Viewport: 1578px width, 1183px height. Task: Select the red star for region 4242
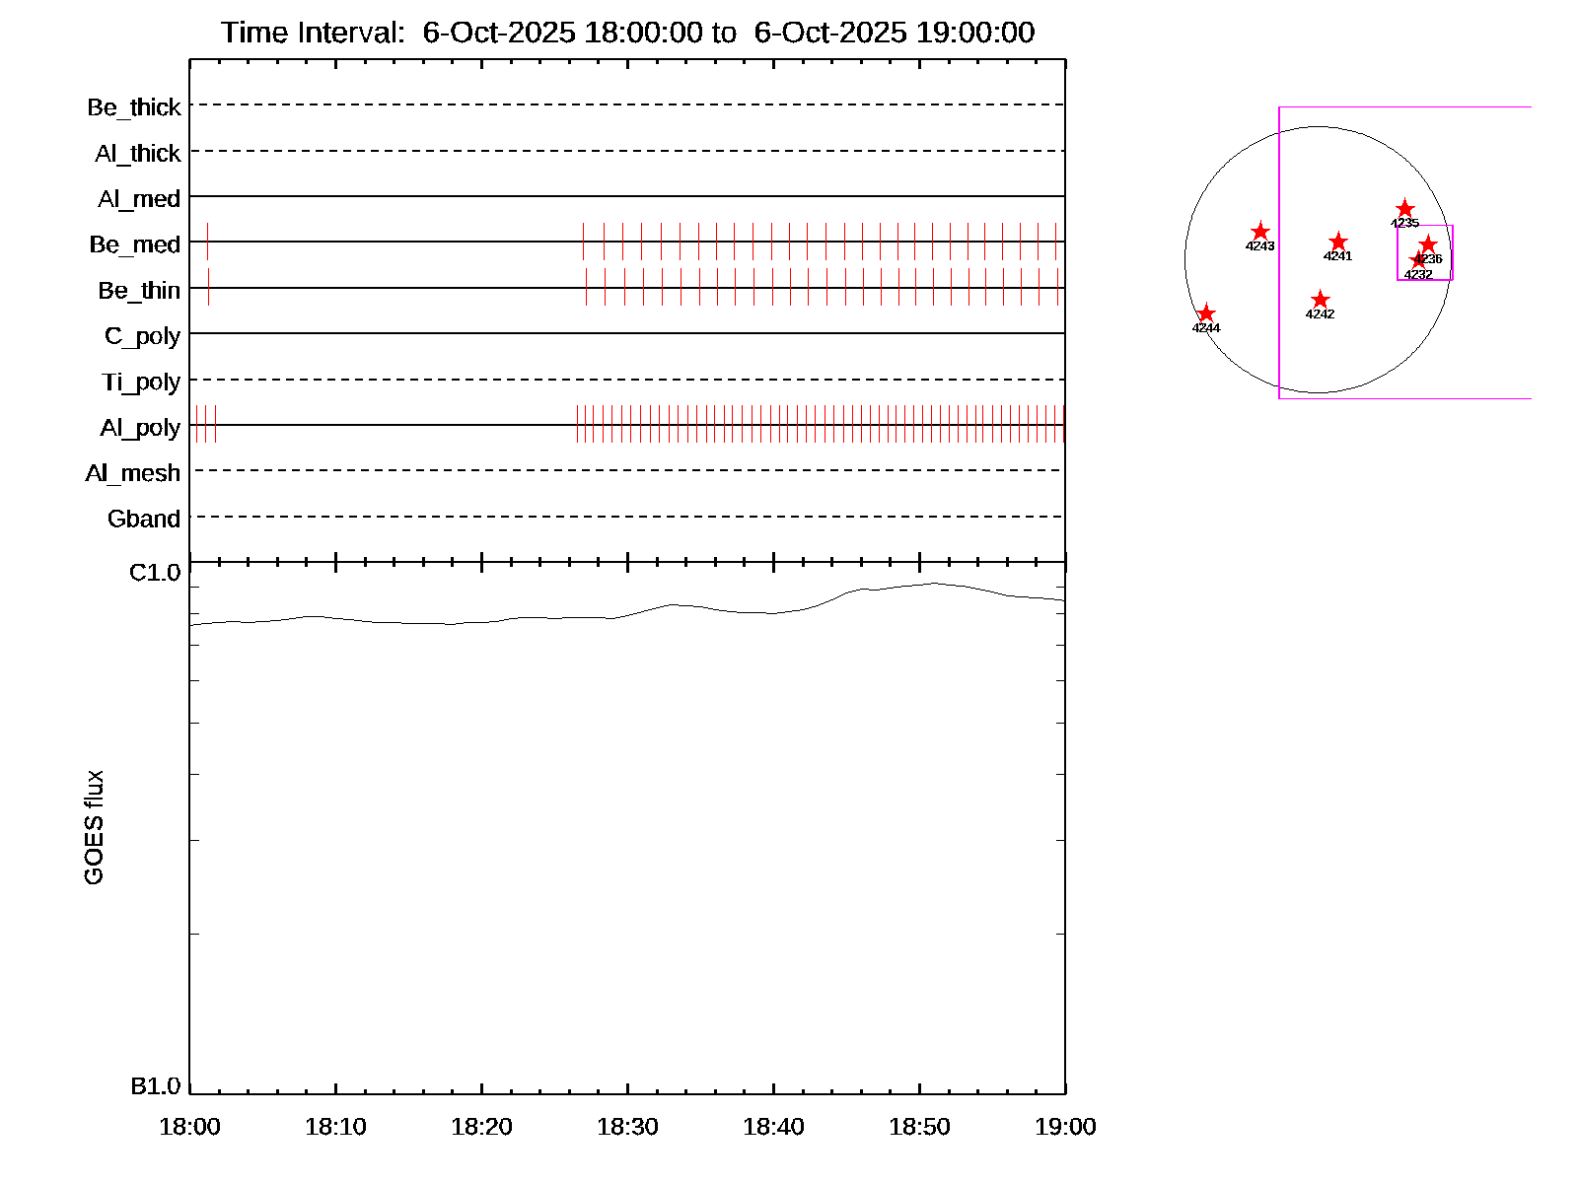(1320, 301)
